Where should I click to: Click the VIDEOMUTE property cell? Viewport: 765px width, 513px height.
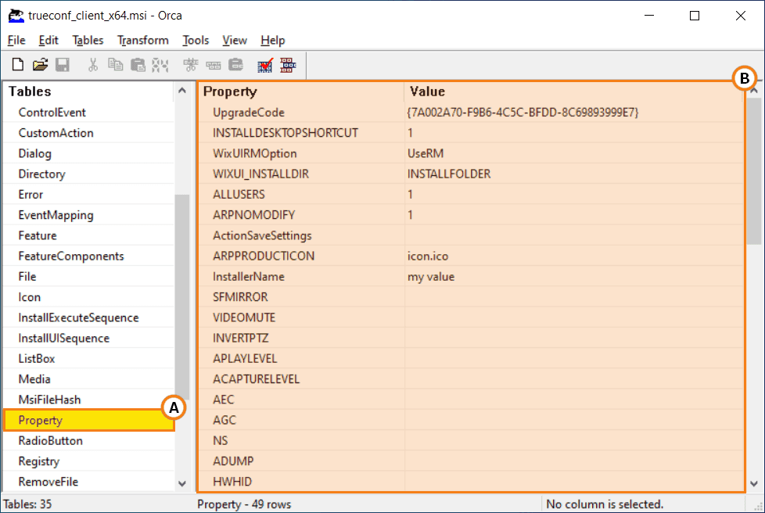301,317
